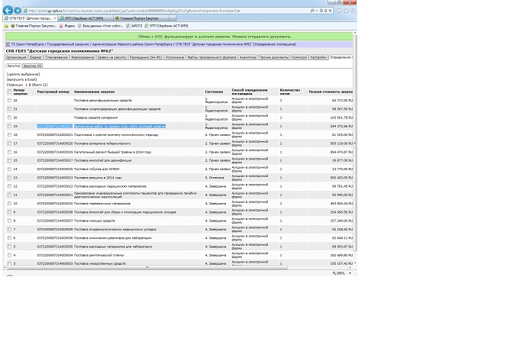Open the 'Настройки' tab
This screenshot has height=345, width=523.
tap(318, 57)
